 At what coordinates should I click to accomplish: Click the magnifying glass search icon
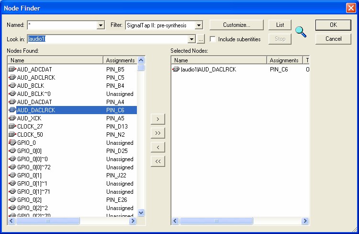pyautogui.click(x=301, y=32)
